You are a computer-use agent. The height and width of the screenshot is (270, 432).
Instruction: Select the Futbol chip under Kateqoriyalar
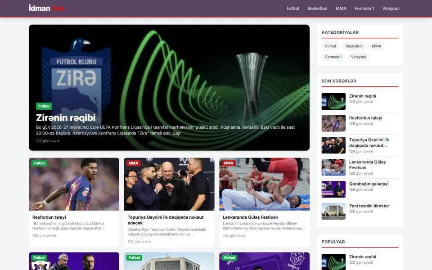point(330,46)
